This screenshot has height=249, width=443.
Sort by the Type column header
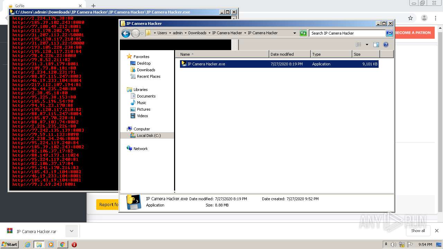[x=331, y=54]
